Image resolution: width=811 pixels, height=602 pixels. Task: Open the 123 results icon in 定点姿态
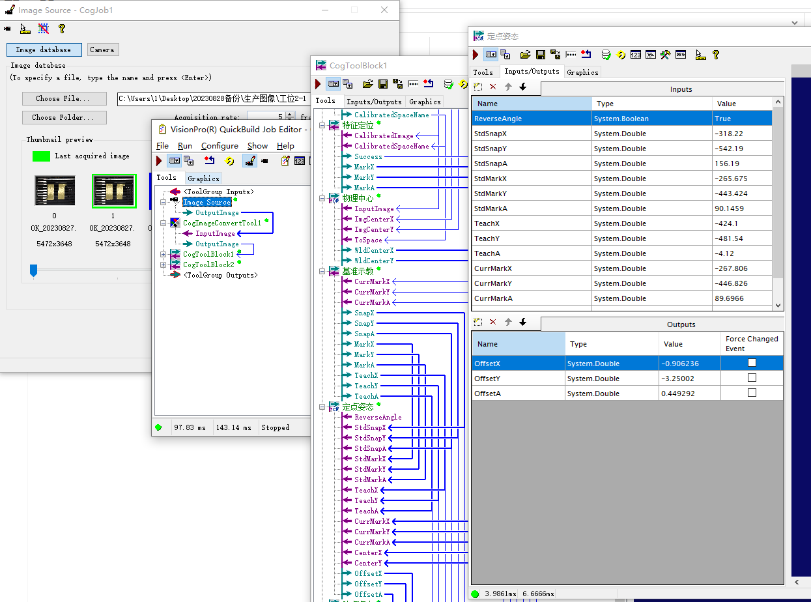point(636,55)
